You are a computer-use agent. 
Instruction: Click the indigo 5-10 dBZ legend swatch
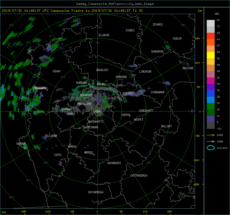click(x=211, y=119)
